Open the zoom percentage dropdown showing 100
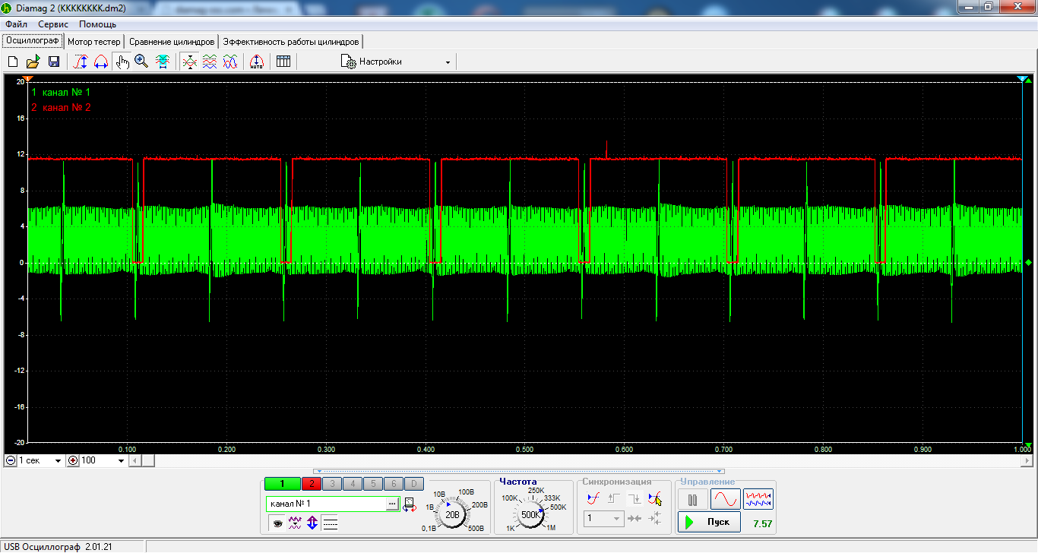The height and width of the screenshot is (553, 1038). coord(103,460)
